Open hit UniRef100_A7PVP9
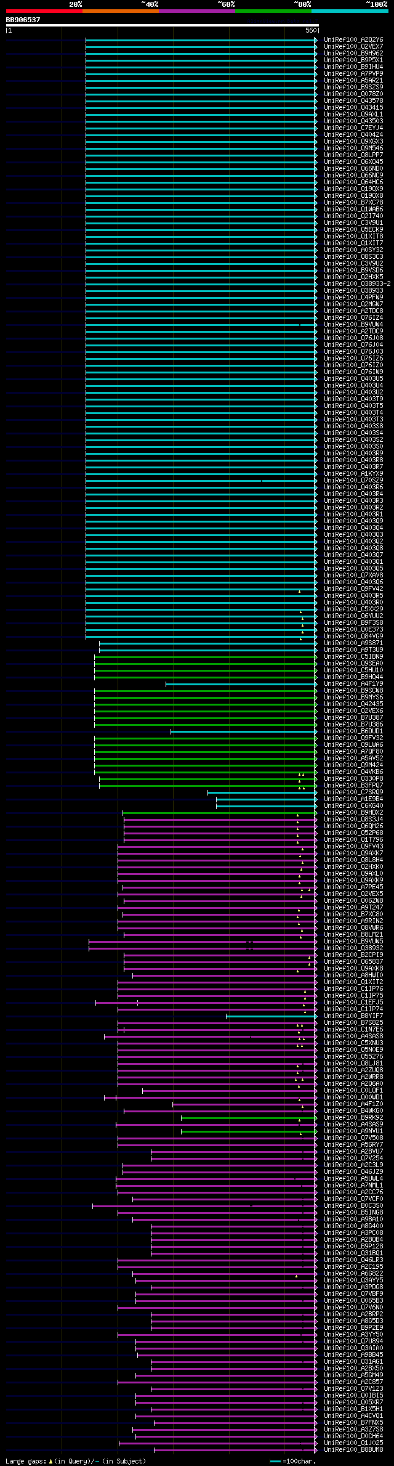The width and height of the screenshot is (394, 1466). [353, 73]
